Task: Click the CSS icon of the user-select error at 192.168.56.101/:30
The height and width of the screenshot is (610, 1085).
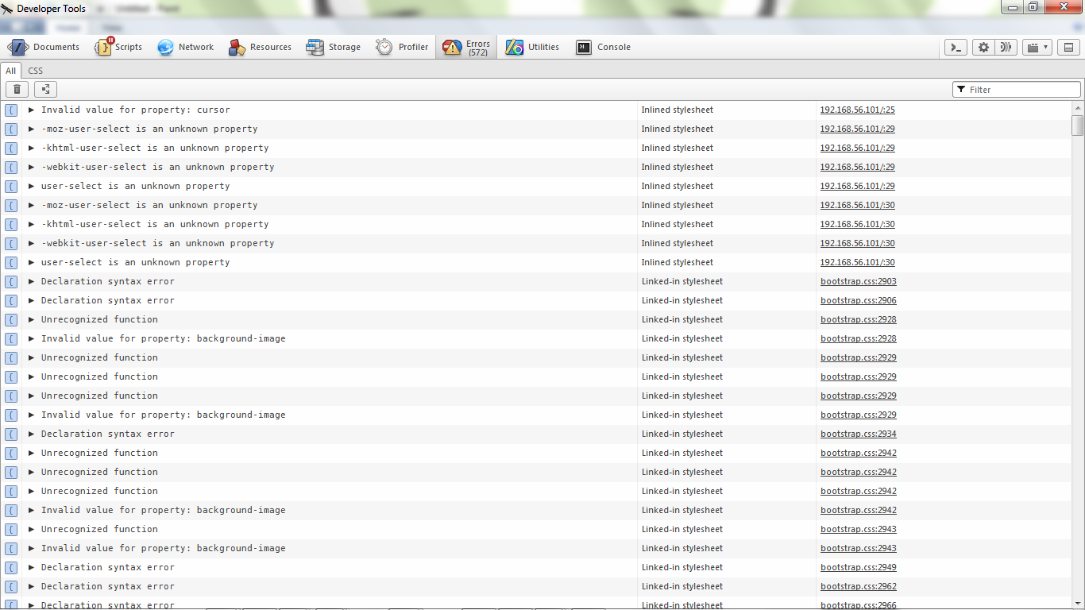Action: [11, 263]
